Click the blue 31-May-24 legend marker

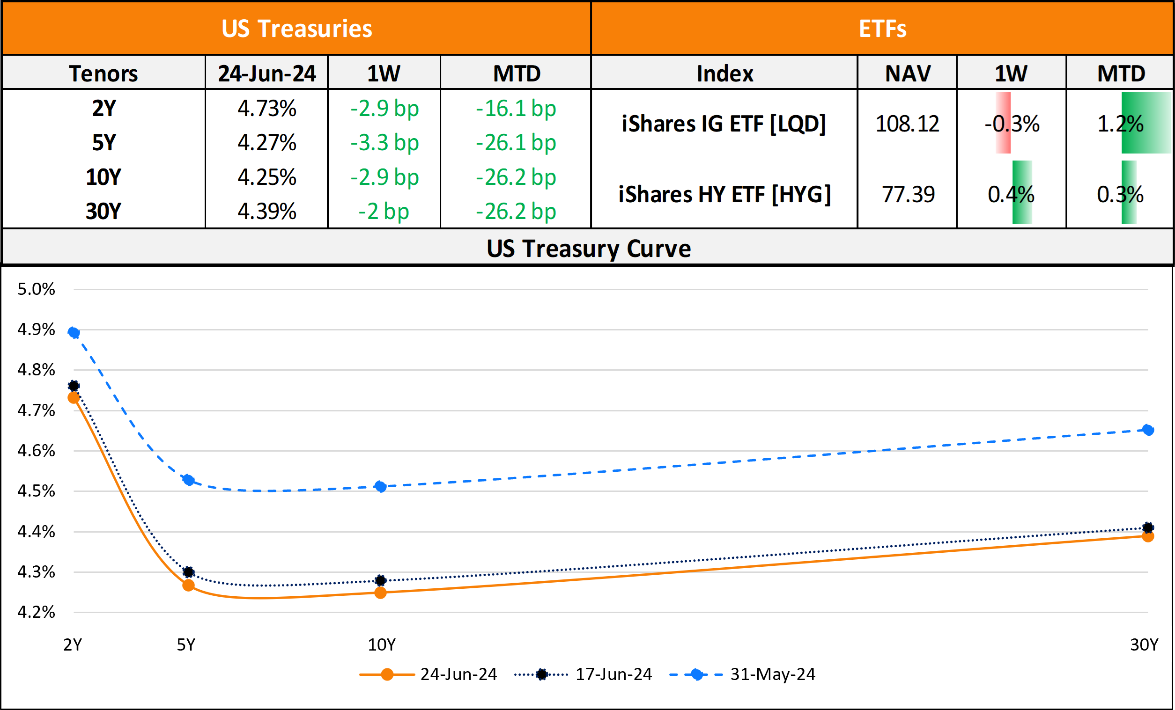(x=696, y=675)
